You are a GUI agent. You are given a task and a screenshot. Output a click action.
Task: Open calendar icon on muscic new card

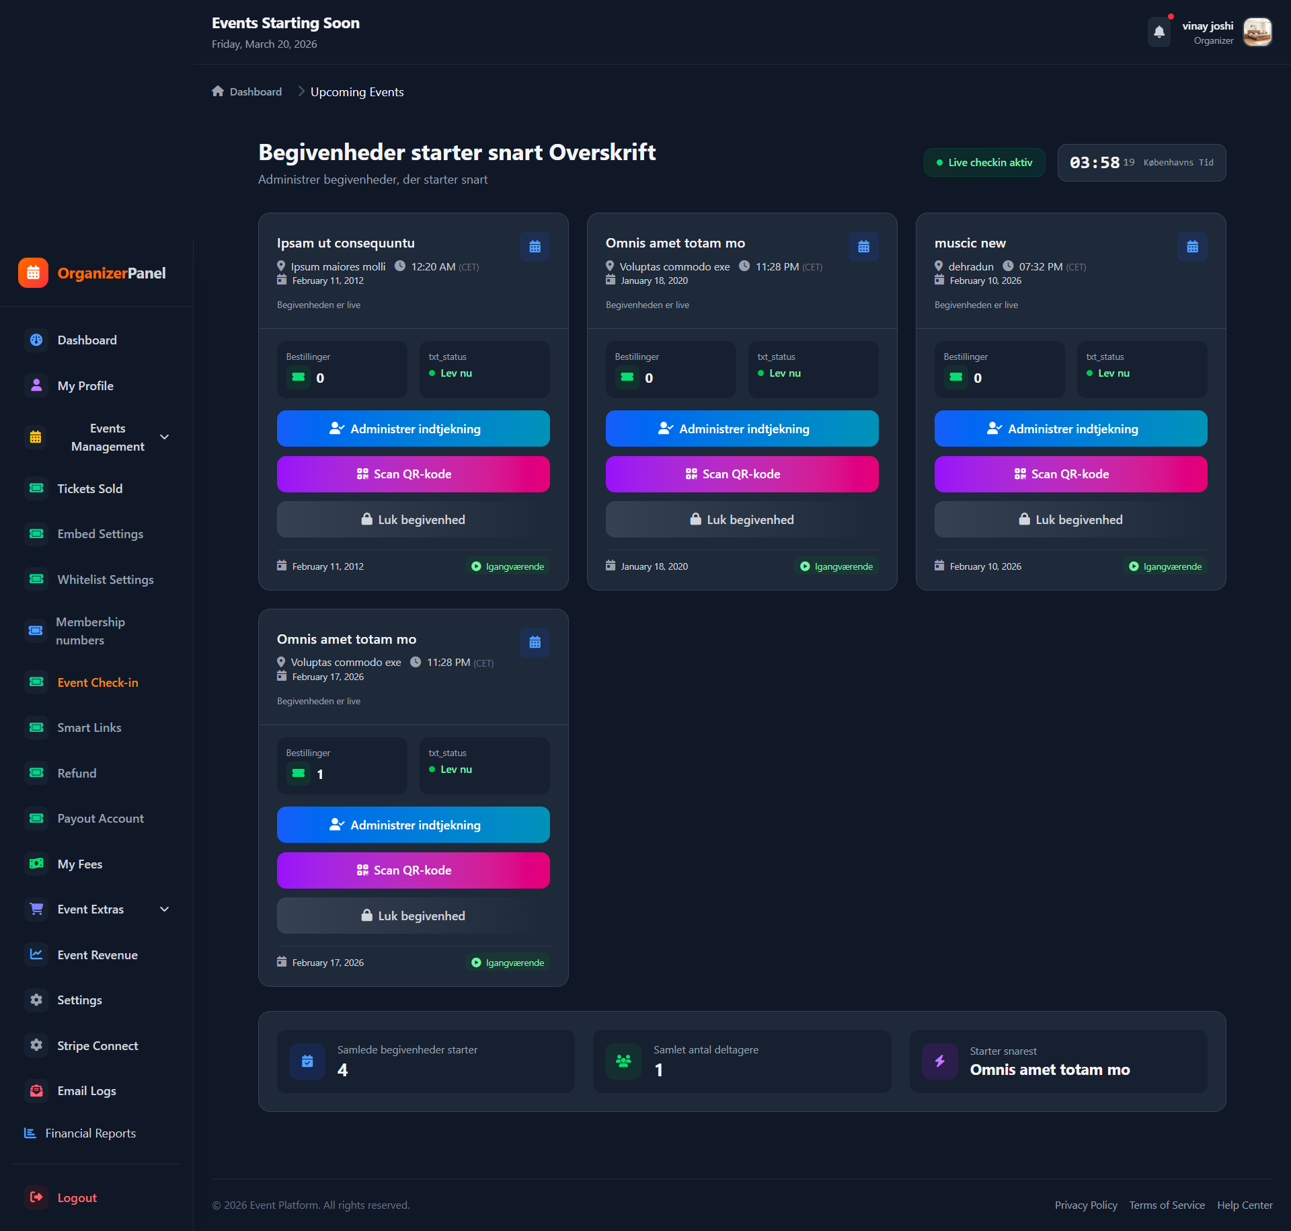(x=1193, y=247)
